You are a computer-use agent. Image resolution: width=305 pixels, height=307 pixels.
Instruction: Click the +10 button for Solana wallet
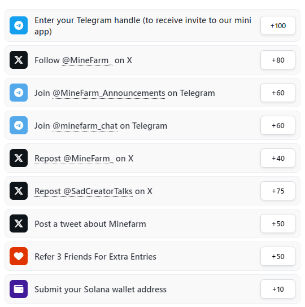(x=278, y=289)
